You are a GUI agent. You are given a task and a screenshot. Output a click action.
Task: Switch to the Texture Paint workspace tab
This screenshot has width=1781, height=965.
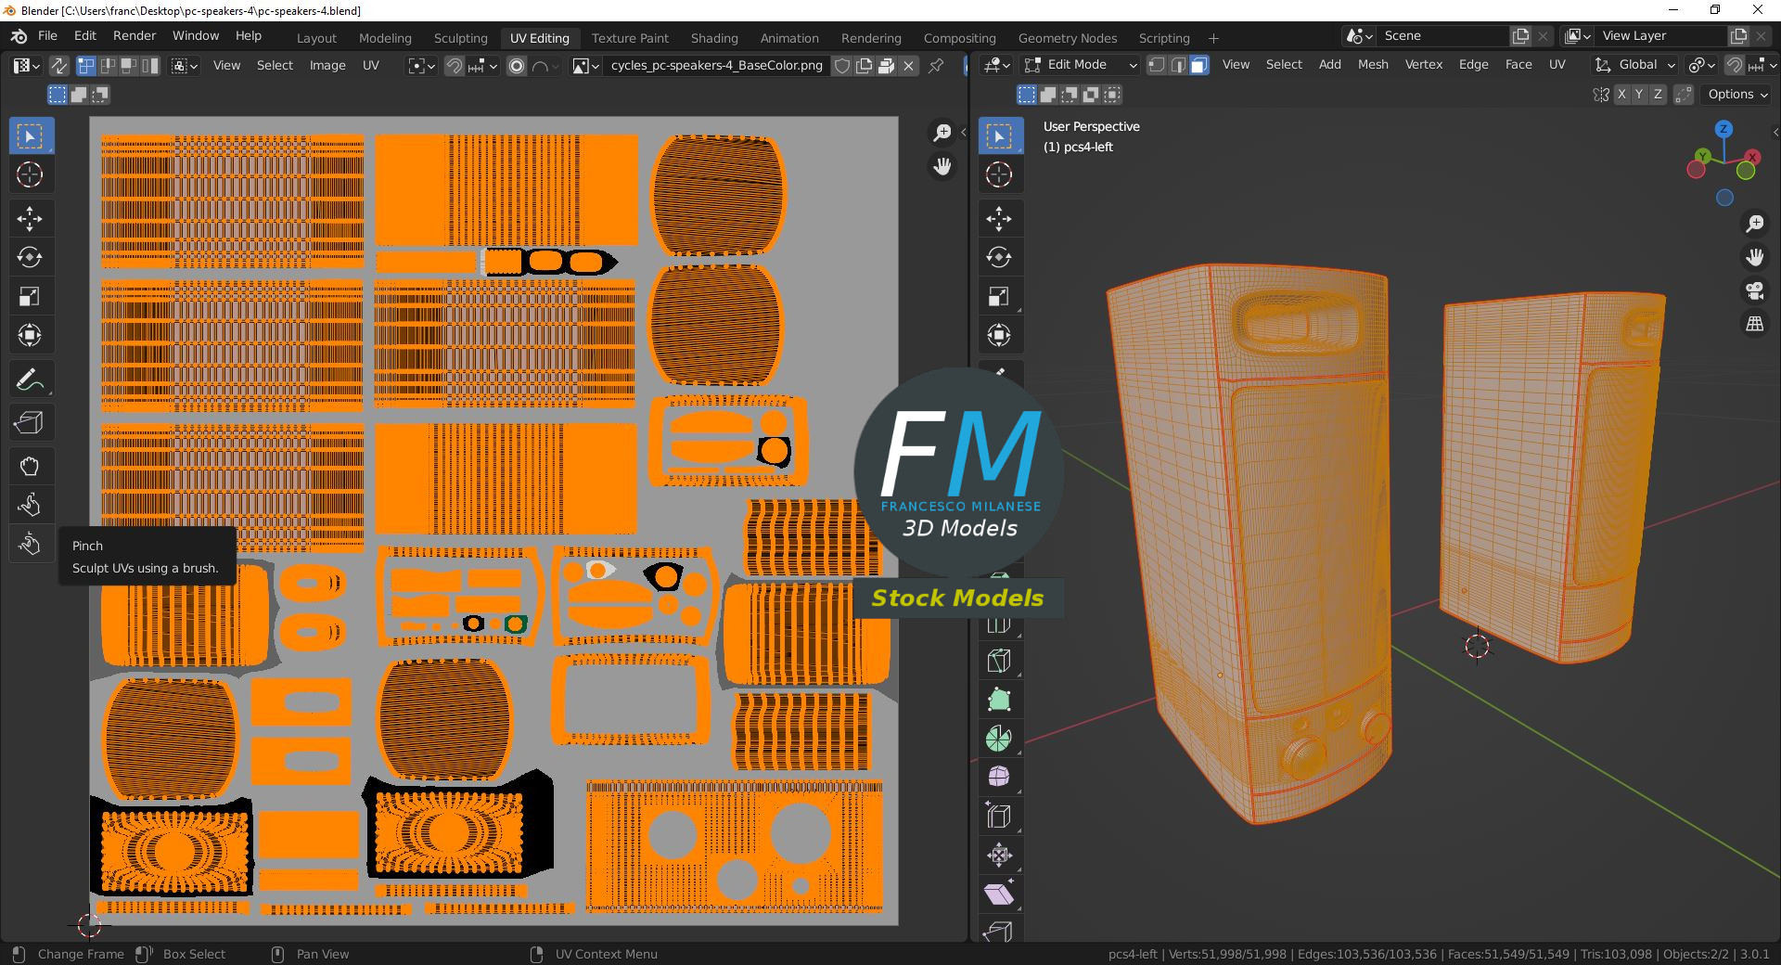(x=630, y=38)
